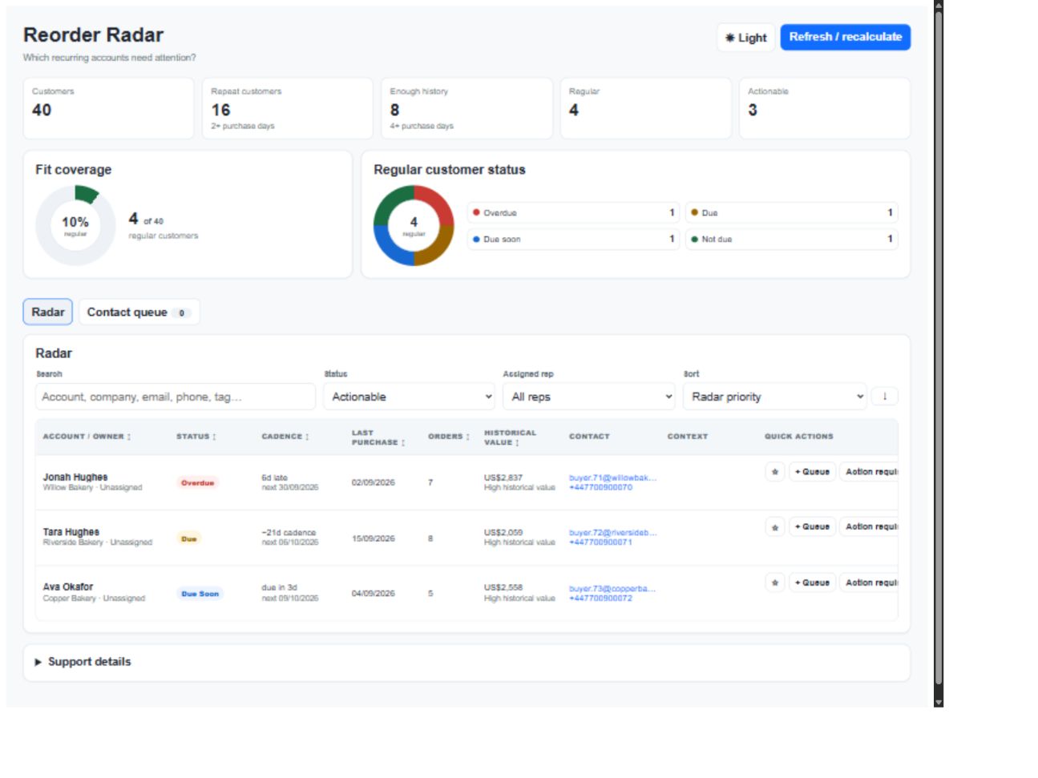
Task: Sort by Status column header
Action: tap(196, 437)
